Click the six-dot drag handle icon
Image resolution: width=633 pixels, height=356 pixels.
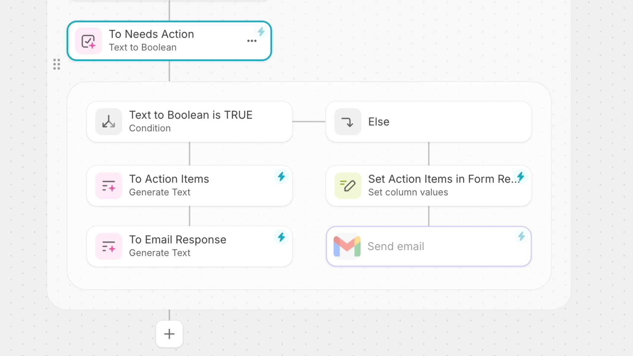click(57, 64)
